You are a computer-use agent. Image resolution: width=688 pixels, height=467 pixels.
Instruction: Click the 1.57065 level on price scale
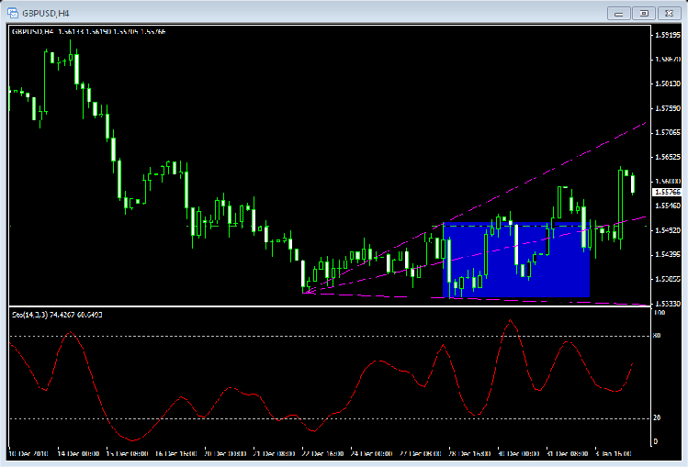pyautogui.click(x=666, y=132)
